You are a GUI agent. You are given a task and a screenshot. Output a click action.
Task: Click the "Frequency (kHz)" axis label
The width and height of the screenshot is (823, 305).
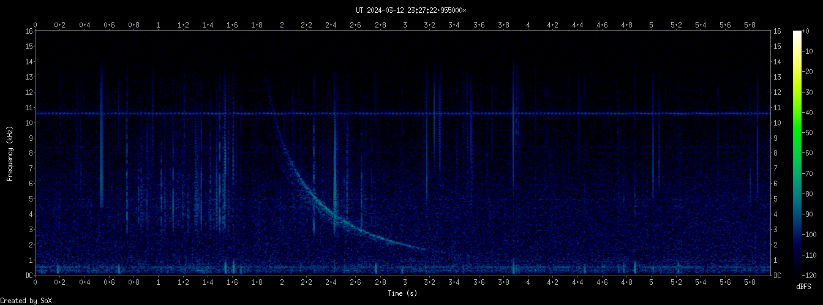tap(10, 153)
